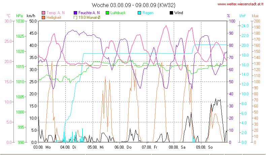Click the '°C' axis unit label

point(8,16)
